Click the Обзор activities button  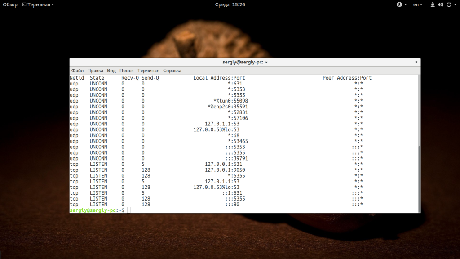[10, 4]
